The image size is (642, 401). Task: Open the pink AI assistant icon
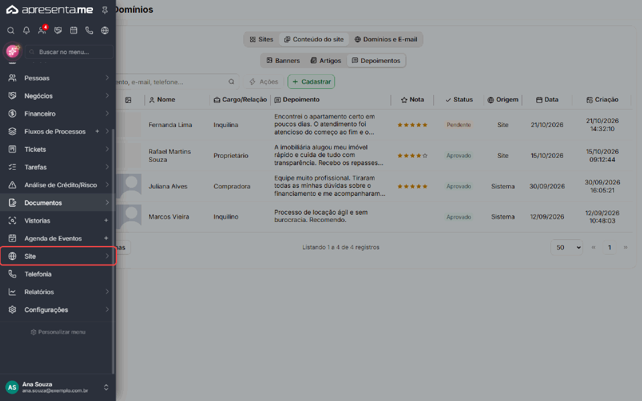(x=13, y=51)
